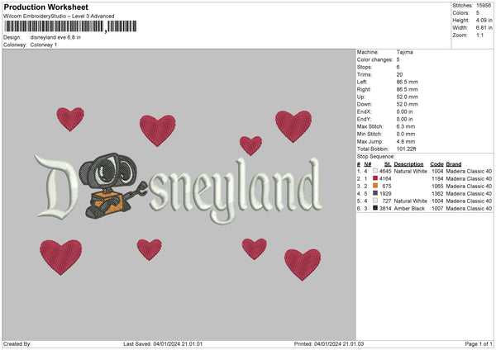Click the 'EndY:' label
Viewport: 496px width, 350px height.
coord(364,119)
